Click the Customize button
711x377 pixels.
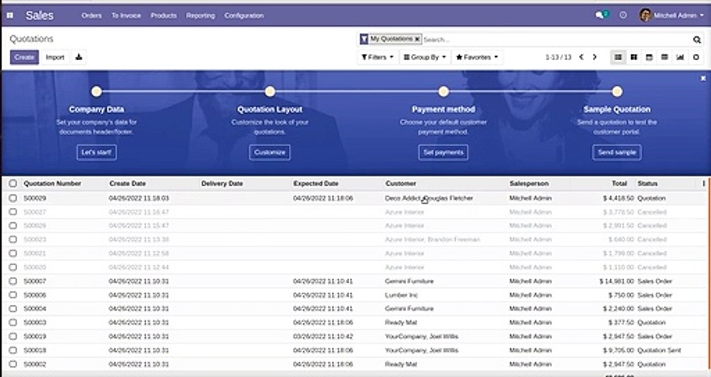pos(270,152)
